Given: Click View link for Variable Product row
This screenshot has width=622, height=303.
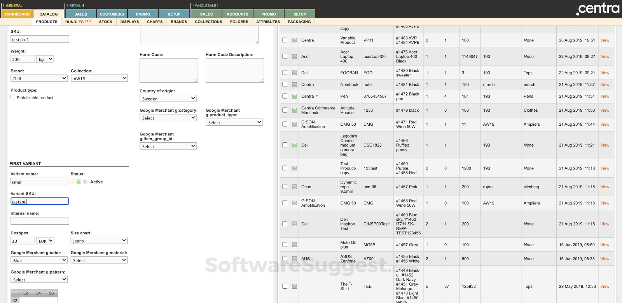Looking at the screenshot, I should tap(605, 40).
